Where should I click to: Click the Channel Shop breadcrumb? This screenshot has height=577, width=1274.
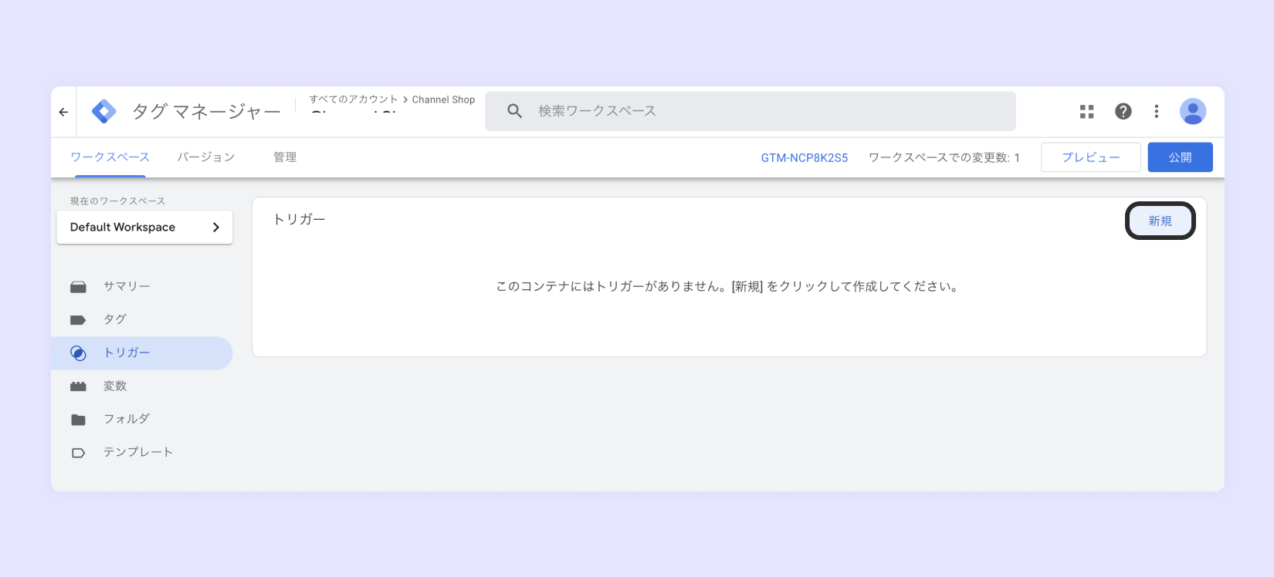click(443, 100)
